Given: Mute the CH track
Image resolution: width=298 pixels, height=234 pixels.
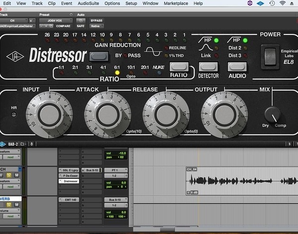Looking at the screenshot, I should [16, 175].
